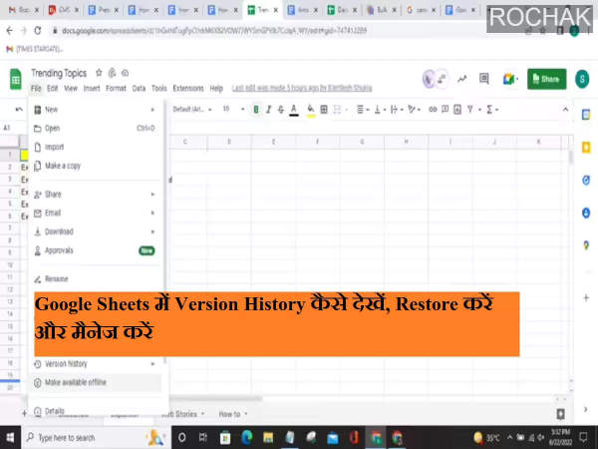
Task: Toggle bold formatting in toolbar
Action: [x=256, y=109]
